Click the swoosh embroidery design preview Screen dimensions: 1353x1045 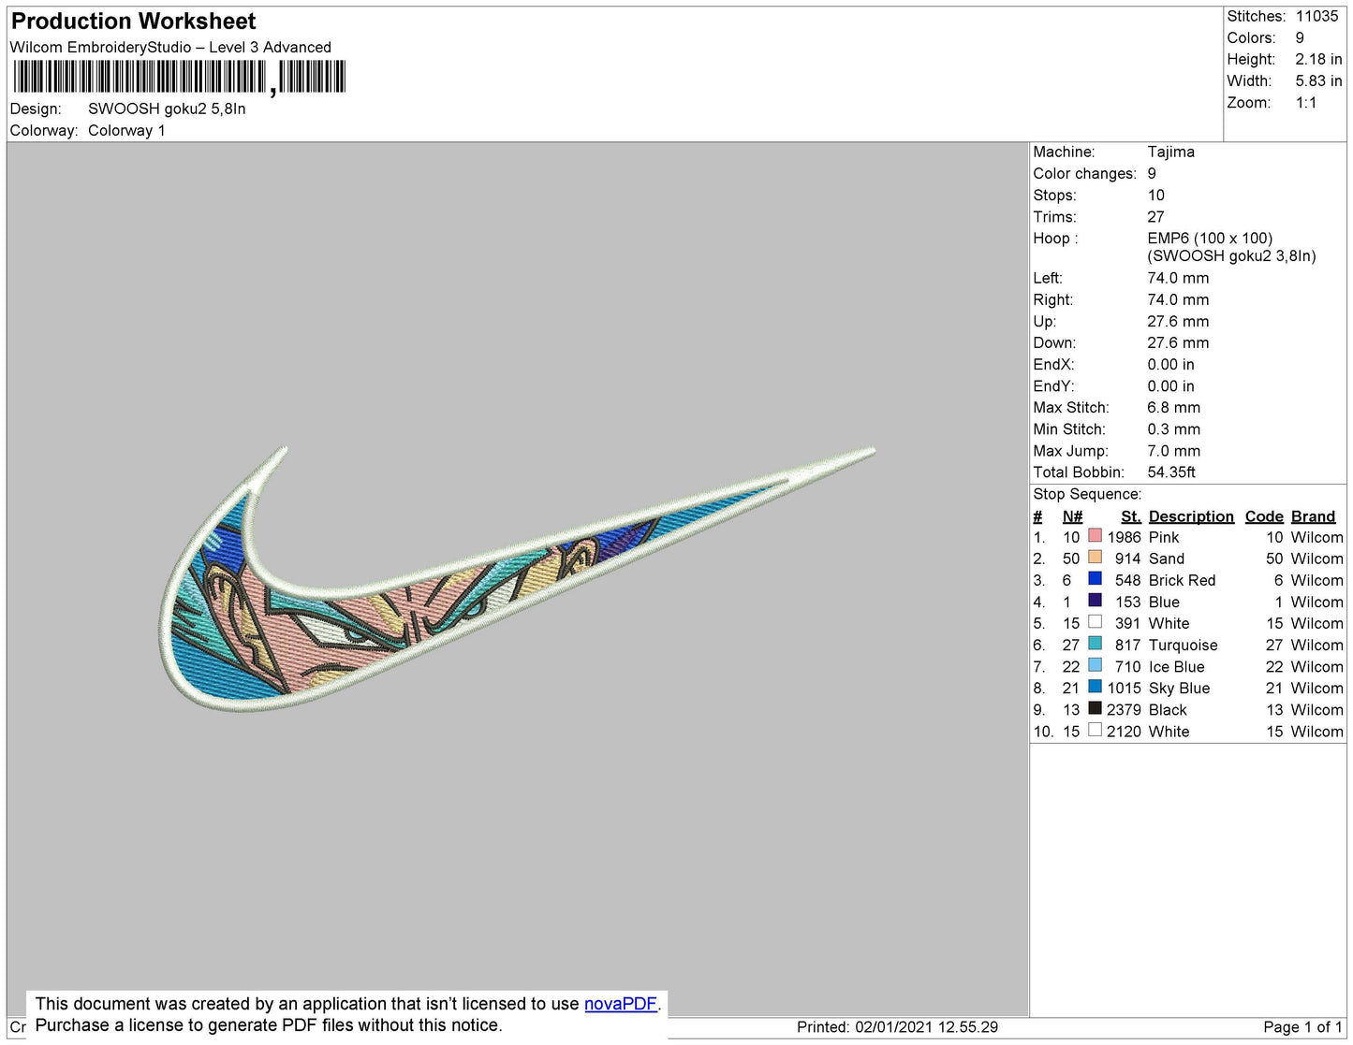pos(517,578)
